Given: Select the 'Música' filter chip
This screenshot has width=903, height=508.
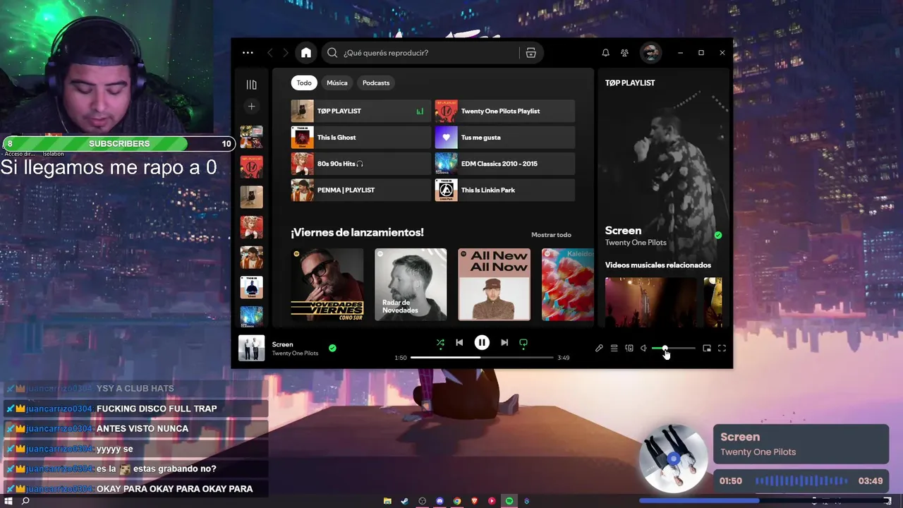Looking at the screenshot, I should click(x=337, y=83).
